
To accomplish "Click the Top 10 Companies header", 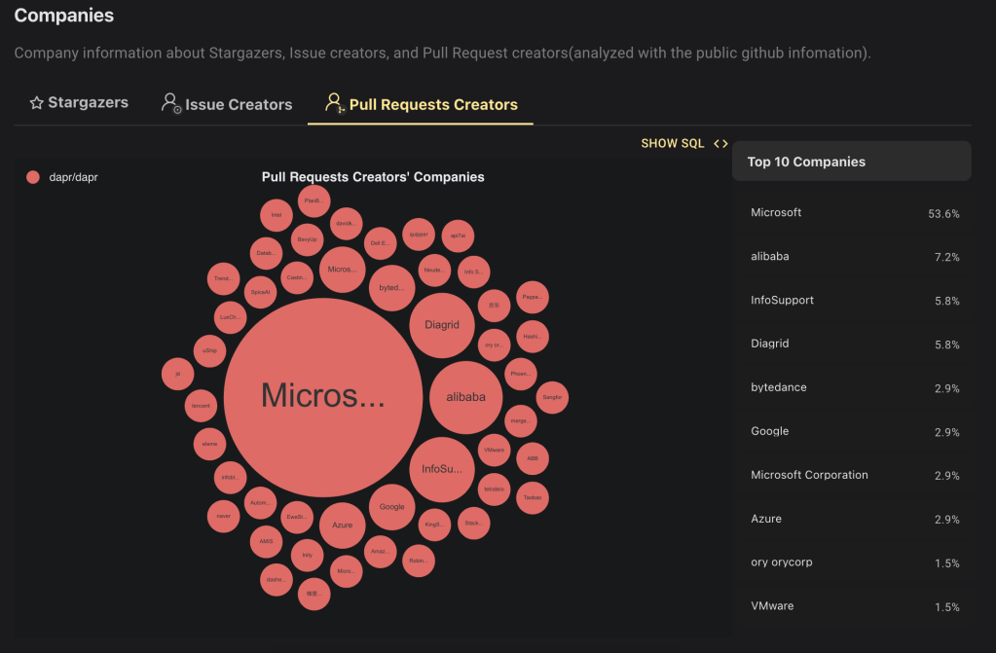I will (852, 162).
